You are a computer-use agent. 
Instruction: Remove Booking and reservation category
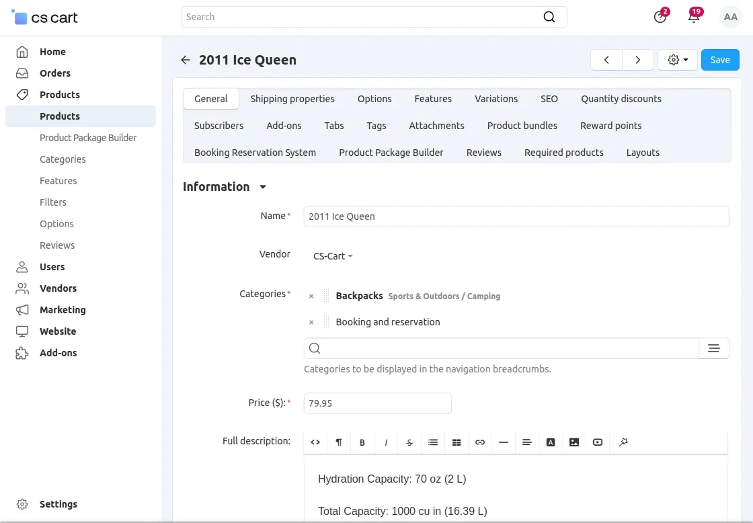311,323
